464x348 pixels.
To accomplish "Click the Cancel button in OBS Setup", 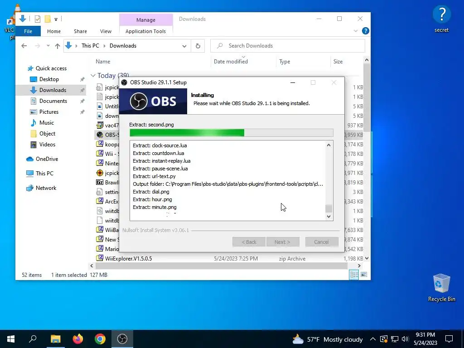I will point(322,242).
